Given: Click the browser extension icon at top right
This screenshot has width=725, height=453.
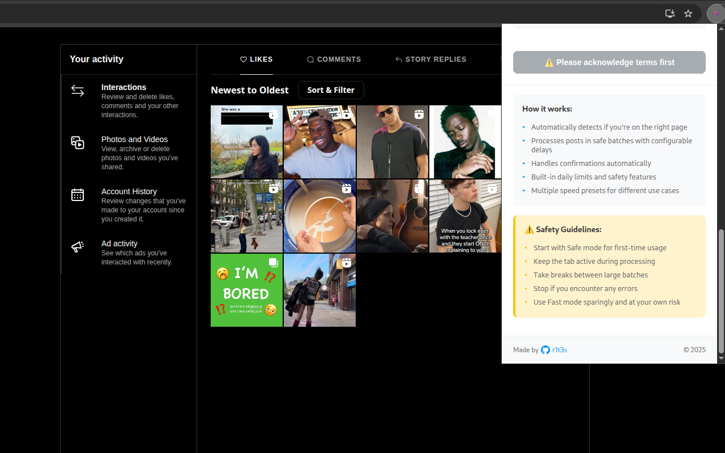Looking at the screenshot, I should point(716,14).
